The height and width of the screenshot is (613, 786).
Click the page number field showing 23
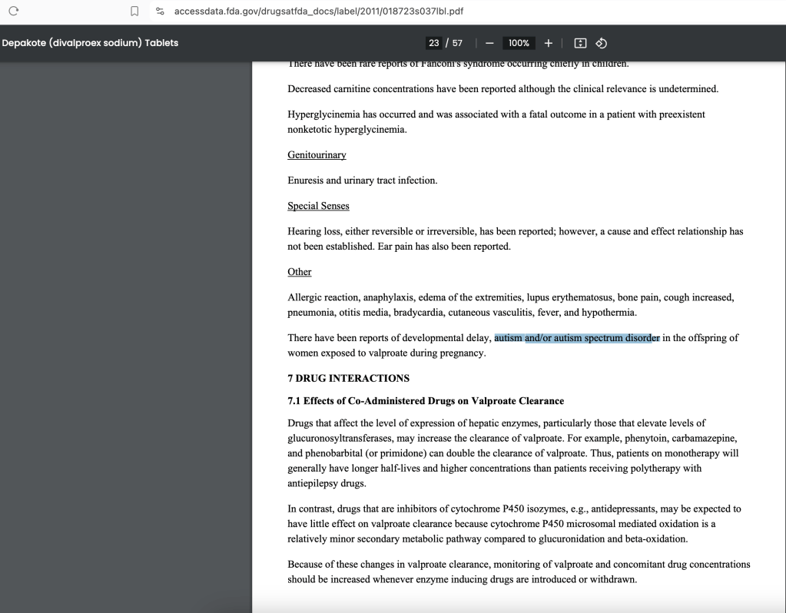point(434,43)
